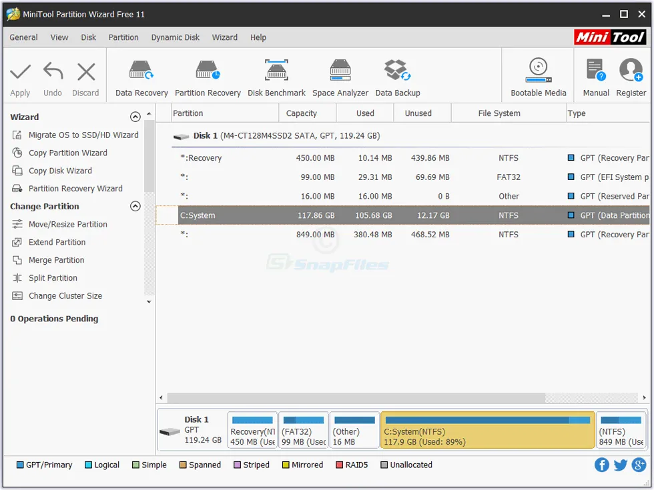Choose Split Partition

[x=45, y=279]
